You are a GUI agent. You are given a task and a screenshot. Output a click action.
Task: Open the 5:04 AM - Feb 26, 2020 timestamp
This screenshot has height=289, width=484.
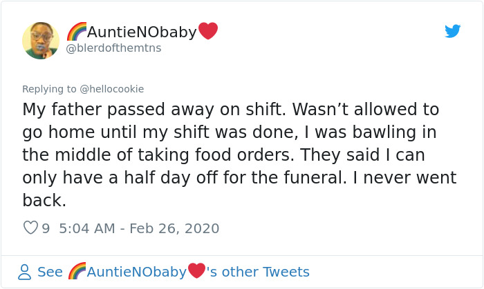(138, 228)
